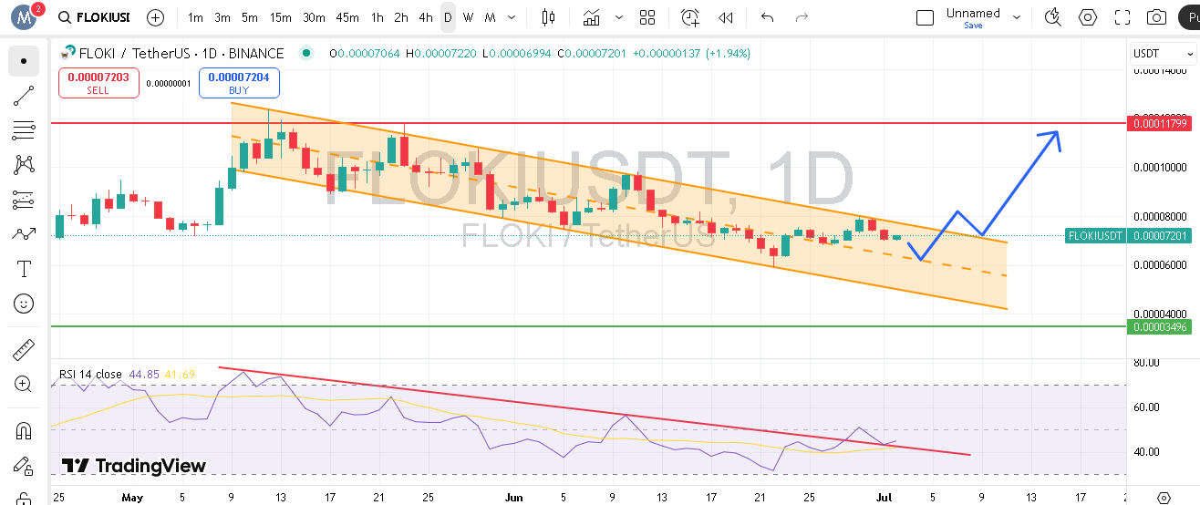The height and width of the screenshot is (505, 1200).
Task: Select the 1m timeframe
Action: coord(195,17)
